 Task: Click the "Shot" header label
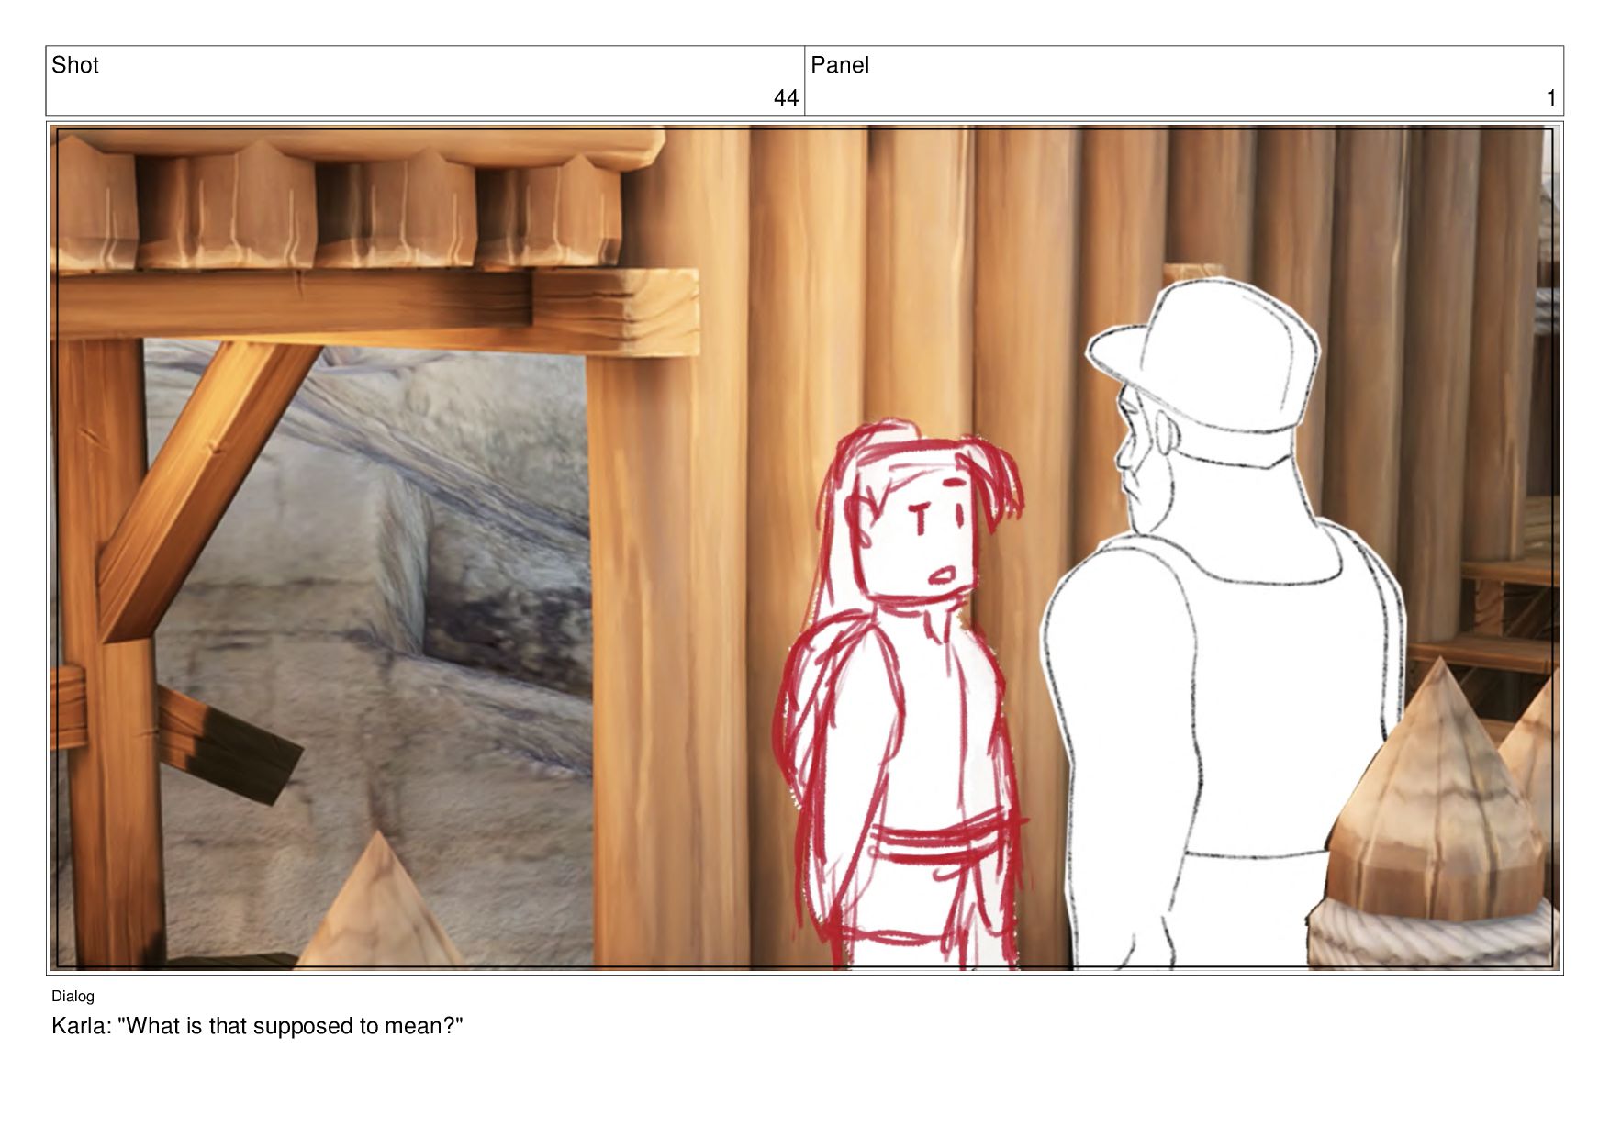75,65
